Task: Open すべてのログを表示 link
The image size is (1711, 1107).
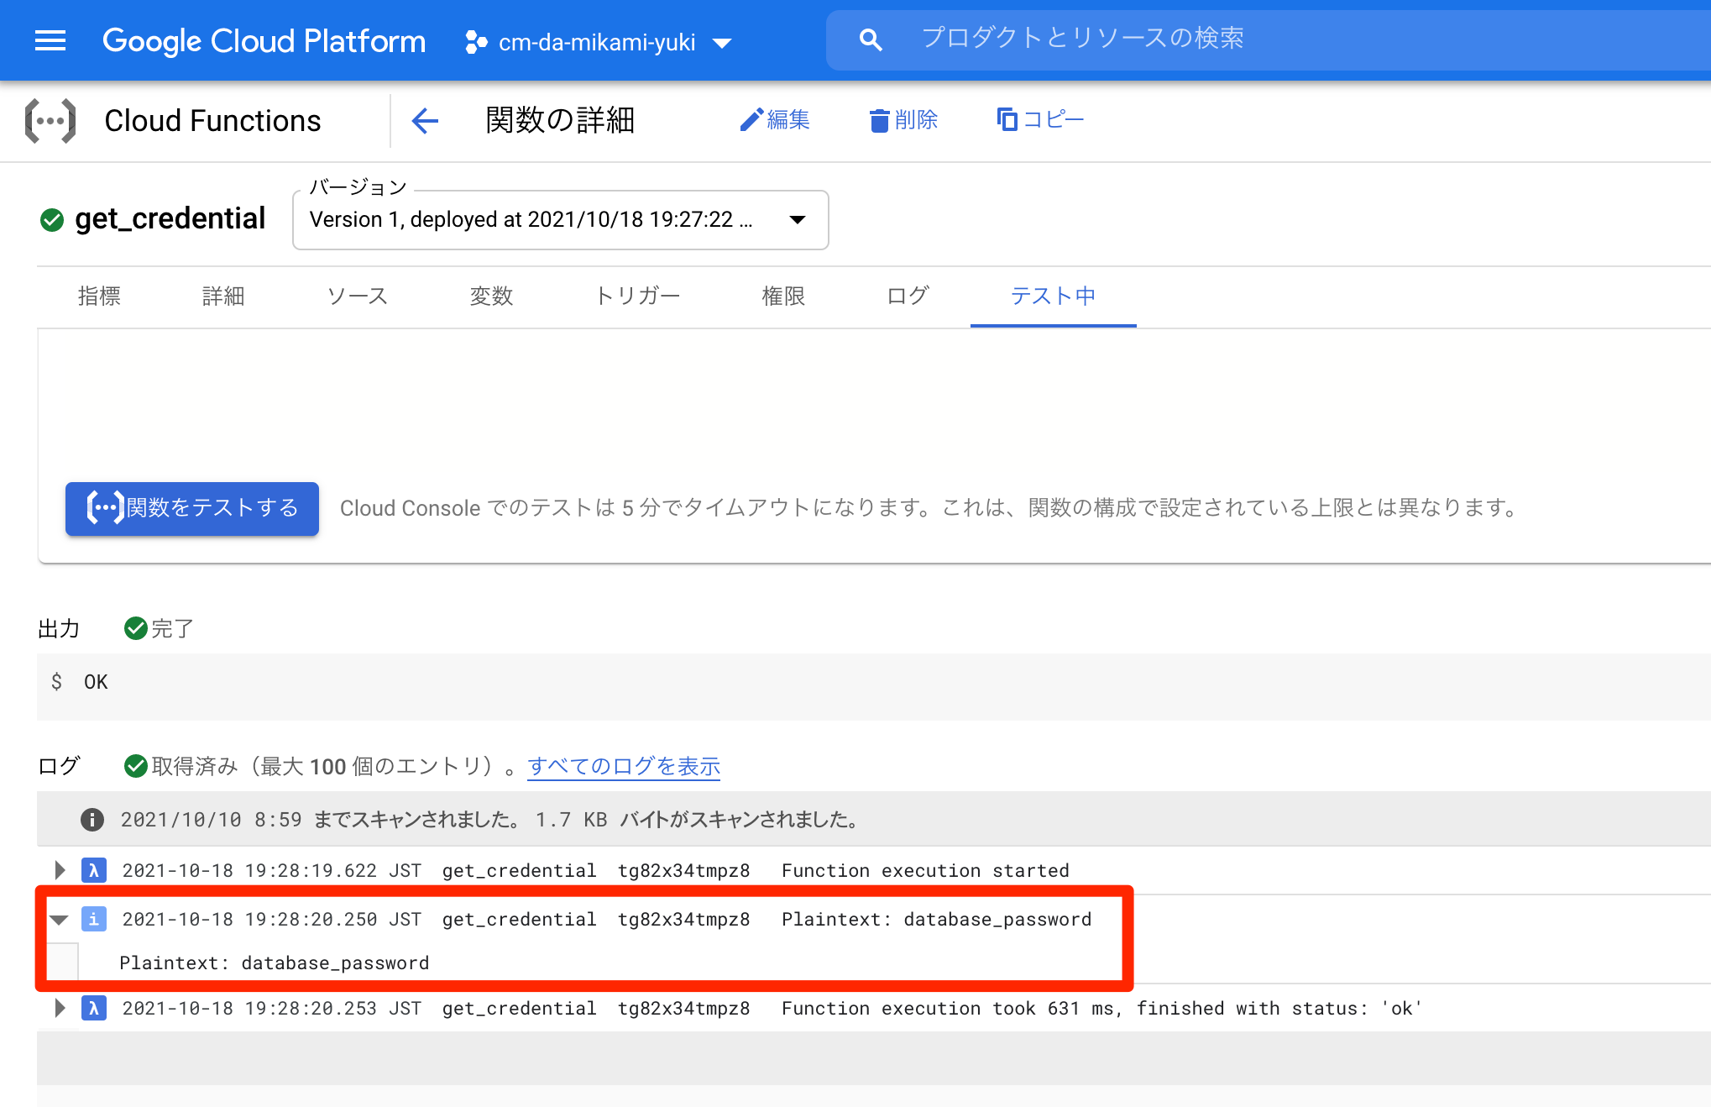Action: 623,765
